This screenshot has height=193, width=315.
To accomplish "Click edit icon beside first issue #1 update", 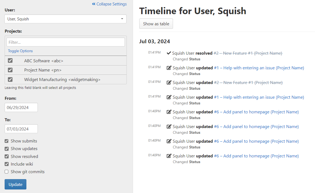I will pyautogui.click(x=169, y=68).
